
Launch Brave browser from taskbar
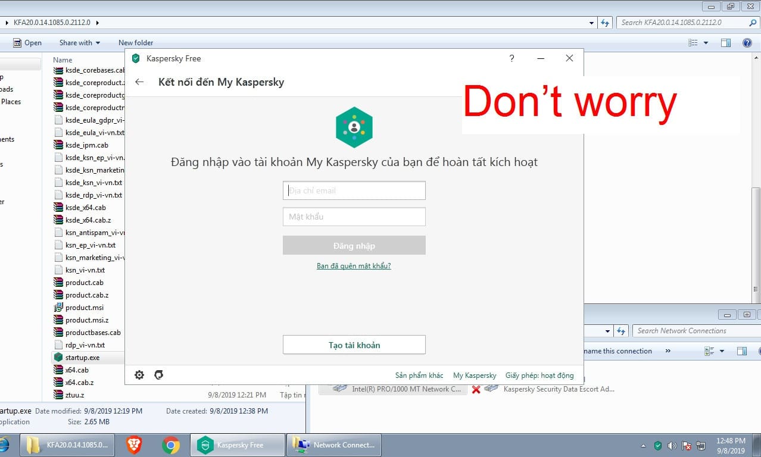(x=134, y=445)
